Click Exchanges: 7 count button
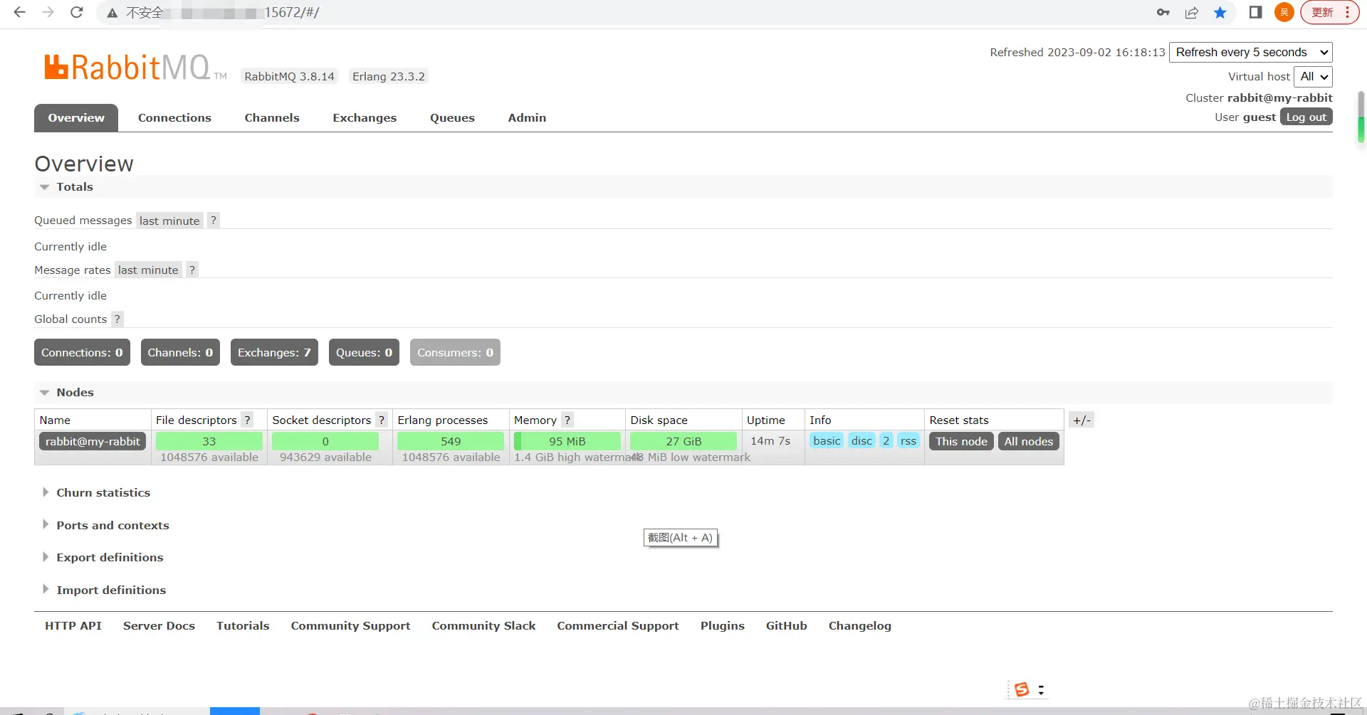 274,352
